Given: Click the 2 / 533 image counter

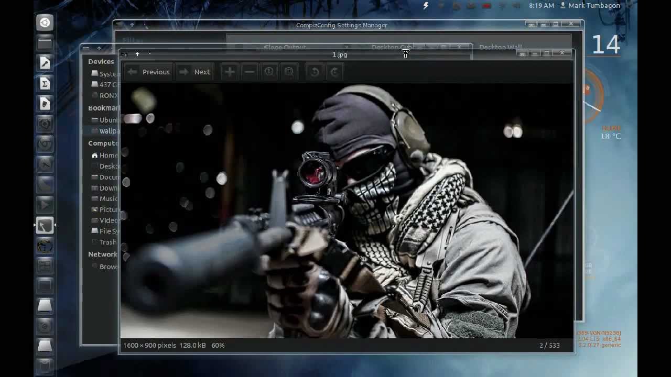Looking at the screenshot, I should [549, 346].
